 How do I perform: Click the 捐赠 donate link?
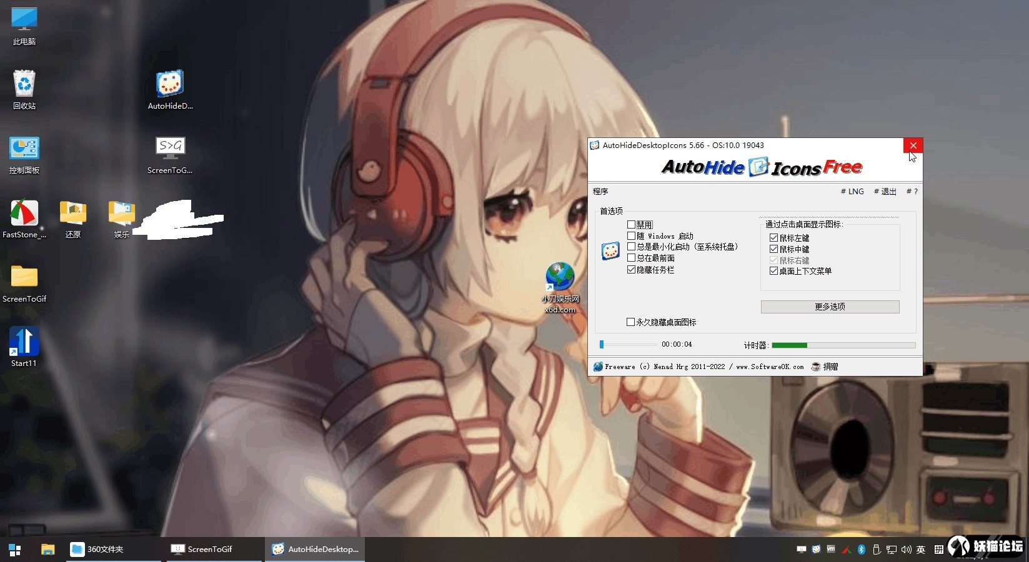pyautogui.click(x=830, y=367)
